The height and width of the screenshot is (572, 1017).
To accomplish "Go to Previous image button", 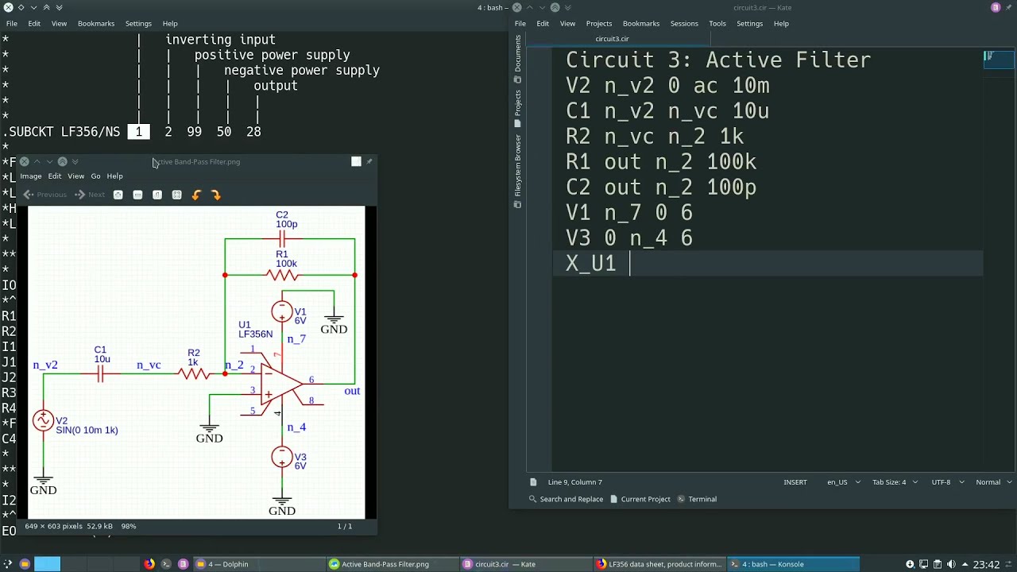I will (x=44, y=195).
